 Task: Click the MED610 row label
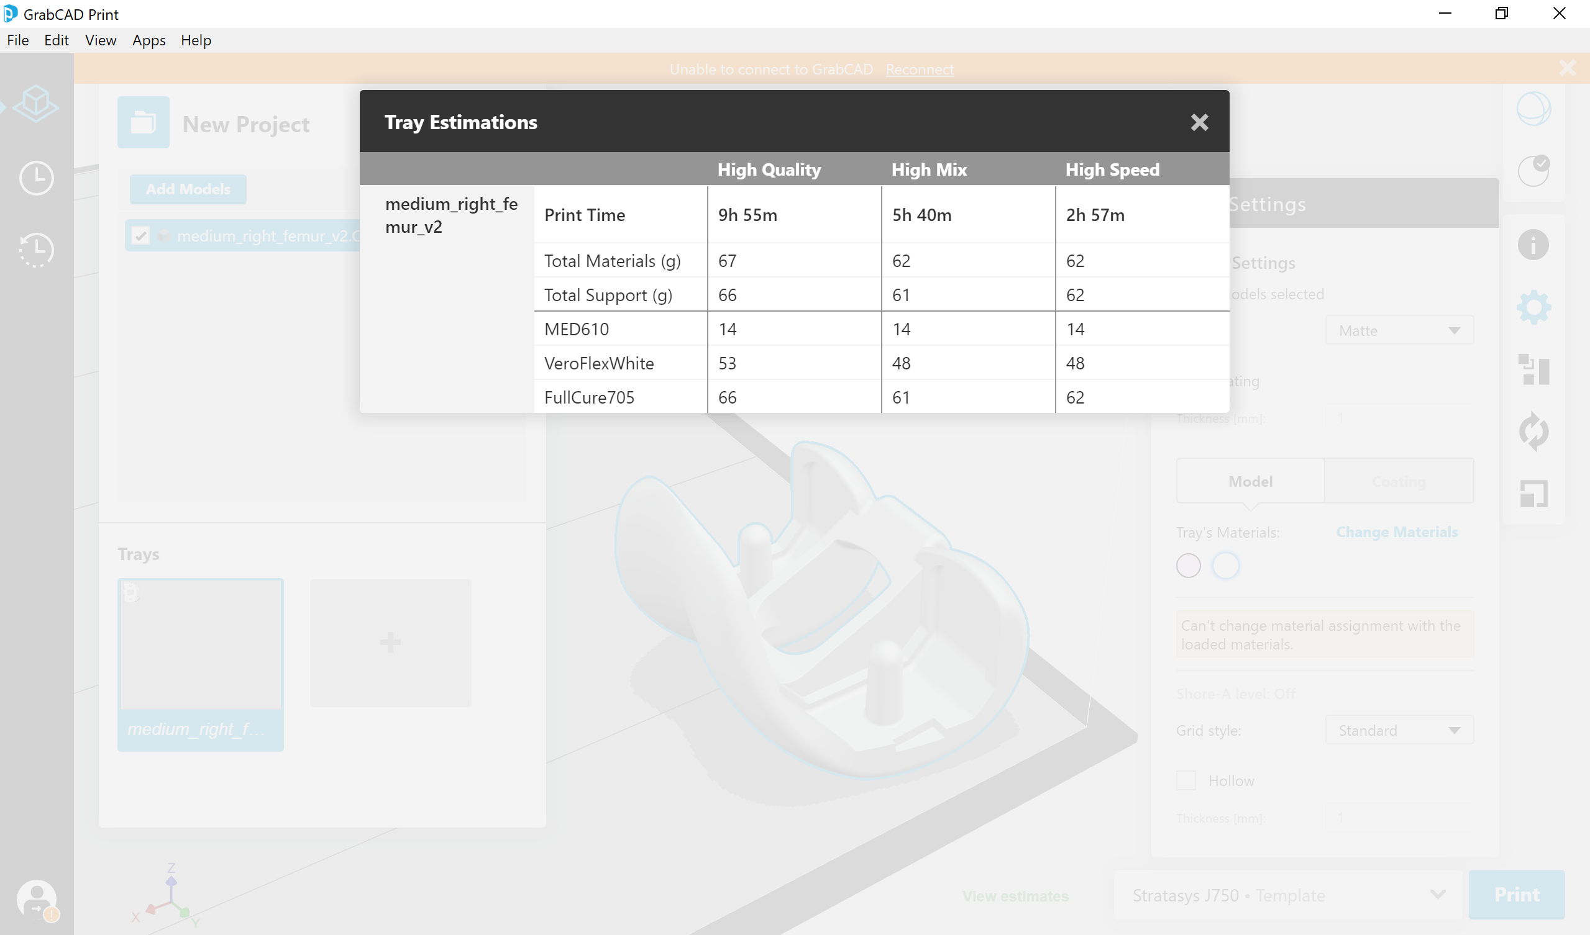[577, 329]
